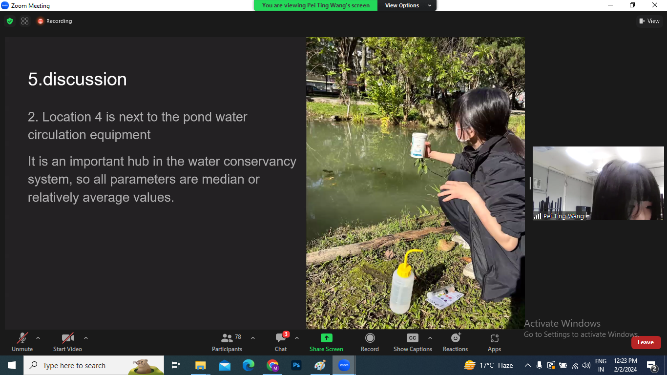Click the Zoom icon in taskbar
The height and width of the screenshot is (375, 667).
pyautogui.click(x=344, y=365)
